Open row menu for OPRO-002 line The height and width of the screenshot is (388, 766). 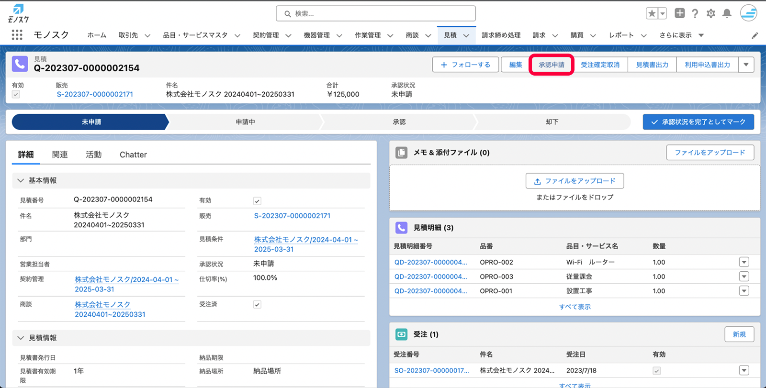744,262
